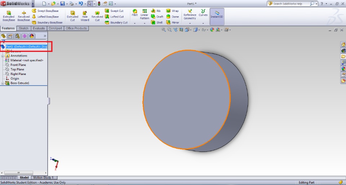
Task: Open the PropertyManager tab
Action: (x=10, y=36)
